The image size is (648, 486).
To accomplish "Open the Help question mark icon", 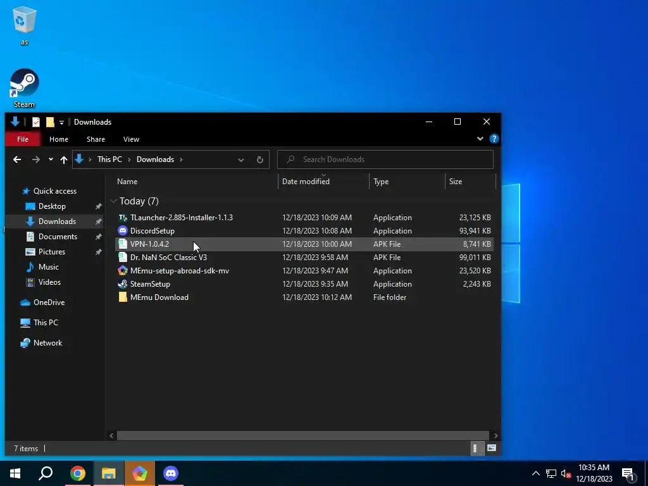I will coord(494,139).
